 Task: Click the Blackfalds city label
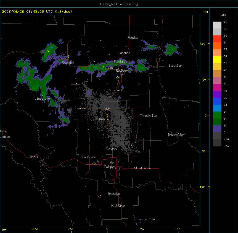tap(122, 62)
